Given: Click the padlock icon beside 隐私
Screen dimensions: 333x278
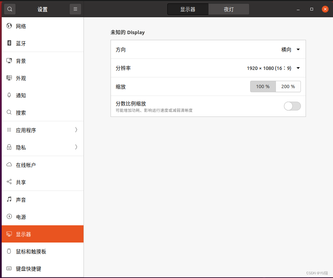Looking at the screenshot, I should click(9, 147).
